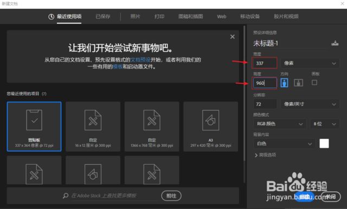The image size is (347, 209).
Task: Click the 关闭 button
Action: tap(331, 197)
